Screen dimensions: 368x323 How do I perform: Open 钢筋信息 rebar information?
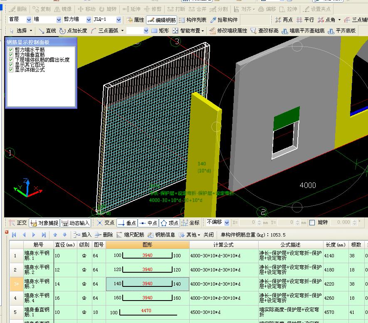[161, 235]
